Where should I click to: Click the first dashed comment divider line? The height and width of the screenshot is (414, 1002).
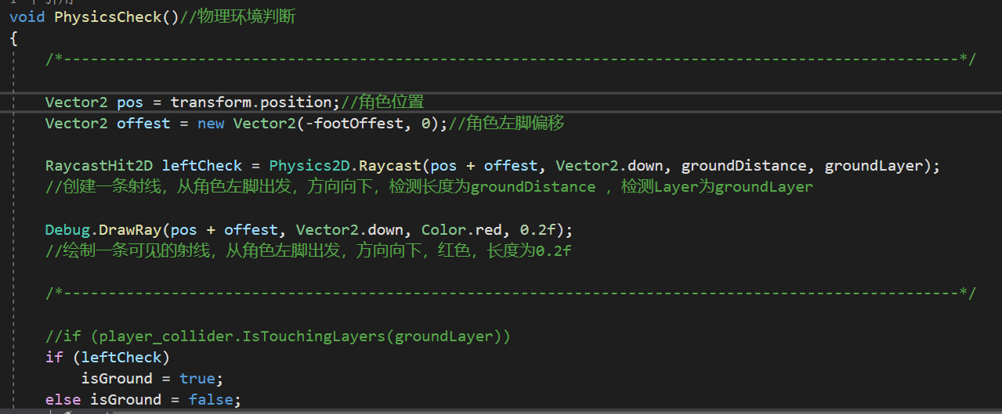pos(511,59)
